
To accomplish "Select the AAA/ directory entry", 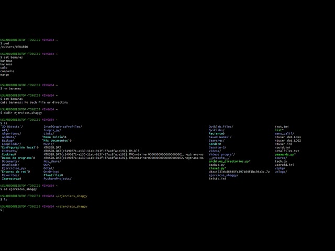I will click(x=5, y=130).
